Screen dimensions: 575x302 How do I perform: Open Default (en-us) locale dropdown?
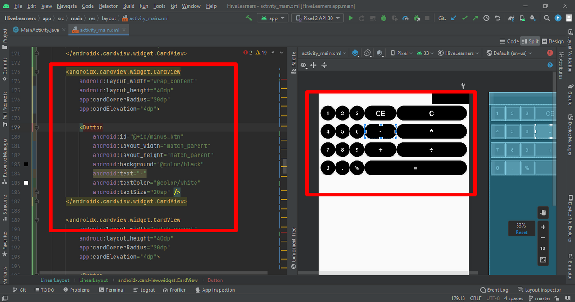(509, 53)
